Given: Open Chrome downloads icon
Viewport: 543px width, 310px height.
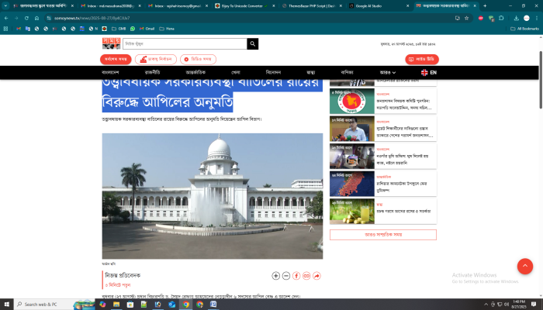Looking at the screenshot, I should (x=516, y=18).
